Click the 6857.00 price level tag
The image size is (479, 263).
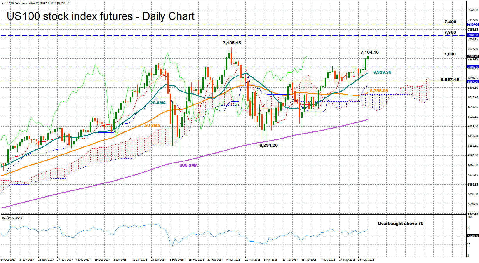point(473,82)
